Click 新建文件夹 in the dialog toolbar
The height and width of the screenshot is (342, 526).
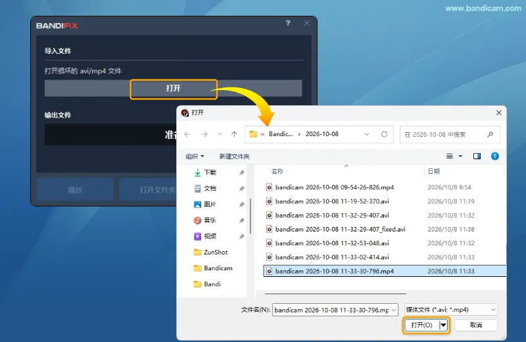[x=234, y=157]
